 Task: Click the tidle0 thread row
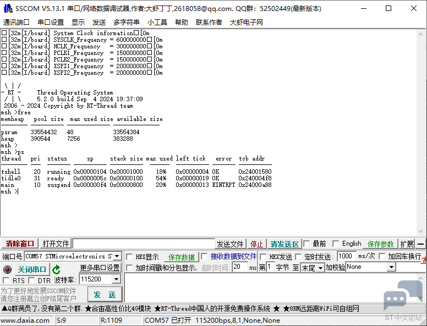coord(136,178)
